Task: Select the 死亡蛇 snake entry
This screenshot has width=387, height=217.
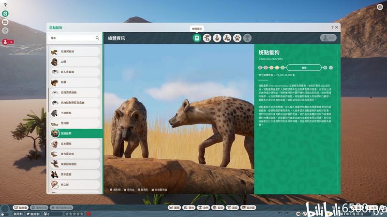Action: click(x=75, y=185)
